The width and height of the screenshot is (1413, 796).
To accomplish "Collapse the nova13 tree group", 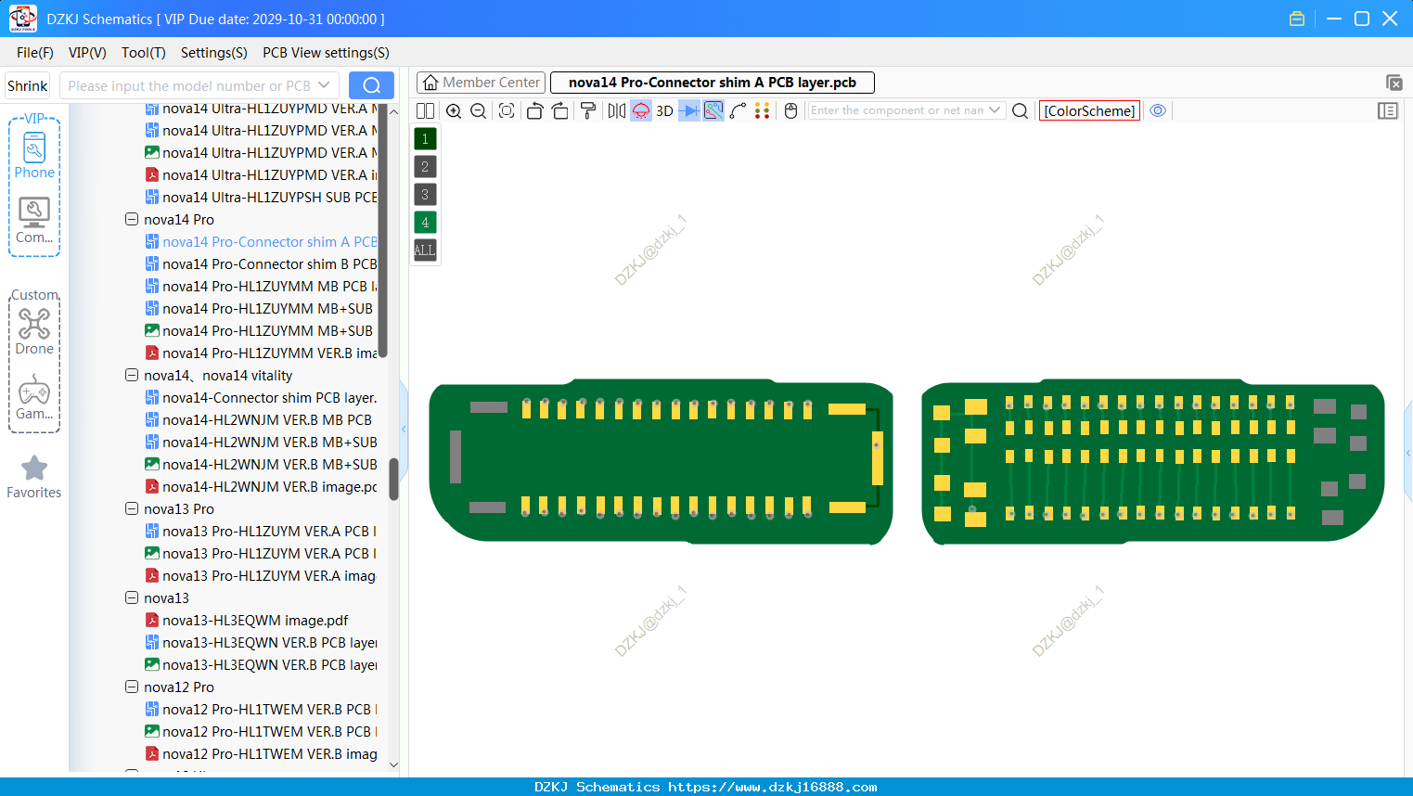I will point(132,598).
